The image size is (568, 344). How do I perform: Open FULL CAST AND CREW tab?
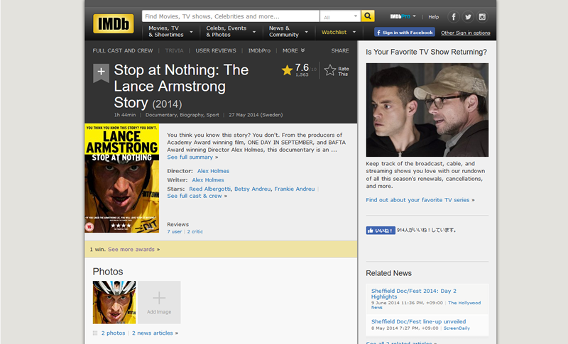pos(122,50)
